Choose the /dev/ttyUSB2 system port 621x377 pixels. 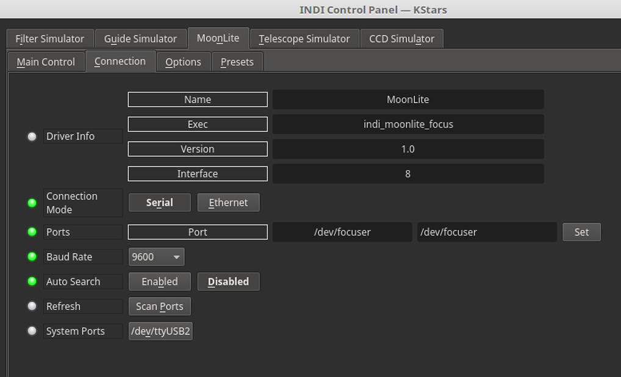160,331
